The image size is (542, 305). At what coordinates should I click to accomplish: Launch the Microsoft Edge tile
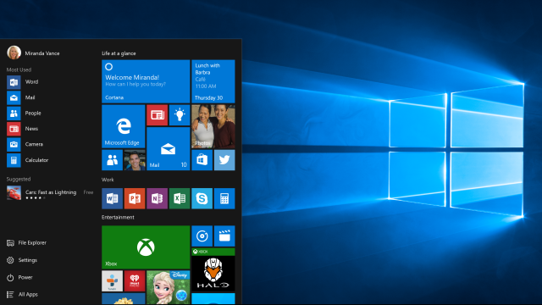pyautogui.click(x=124, y=126)
